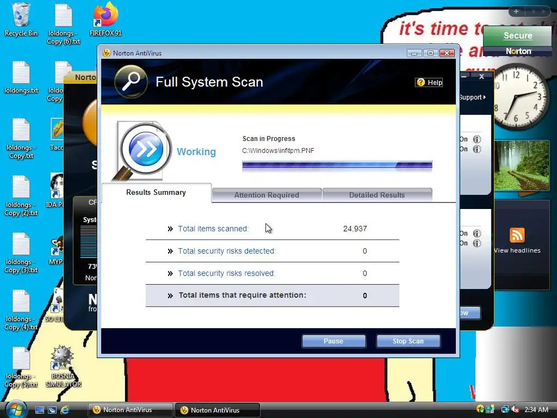The height and width of the screenshot is (418, 557).
Task: Open the Detailed Results tab
Action: [377, 195]
